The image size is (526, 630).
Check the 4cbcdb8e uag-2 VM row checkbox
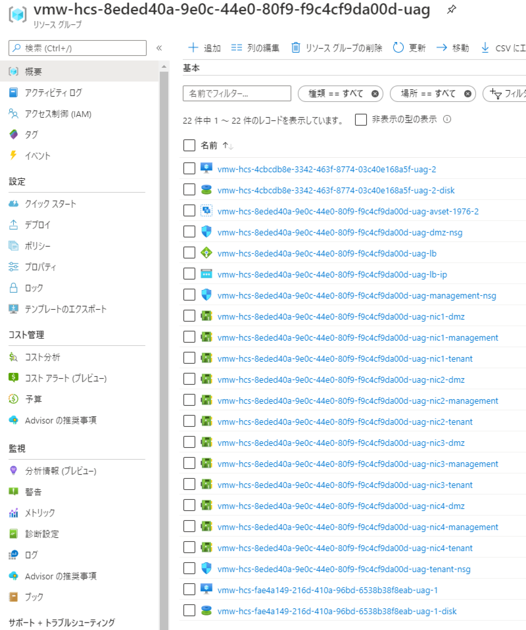pos(189,168)
